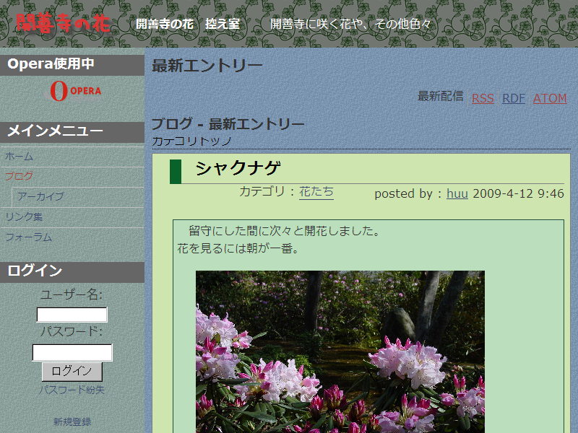Follow the パスワード紛失 link
Viewport: 578px width, 433px height.
72,390
